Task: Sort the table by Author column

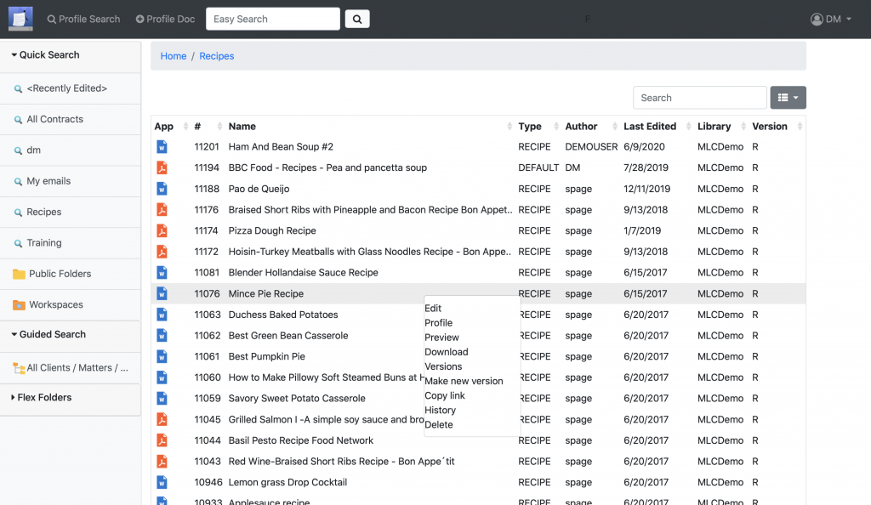Action: click(591, 126)
